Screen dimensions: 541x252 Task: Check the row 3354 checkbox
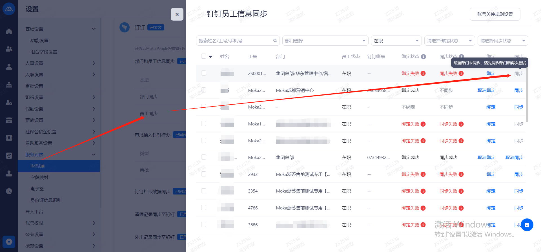point(204,191)
